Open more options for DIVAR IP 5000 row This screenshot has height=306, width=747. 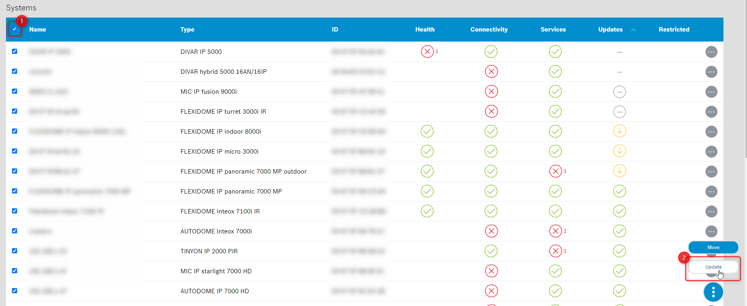pyautogui.click(x=711, y=52)
